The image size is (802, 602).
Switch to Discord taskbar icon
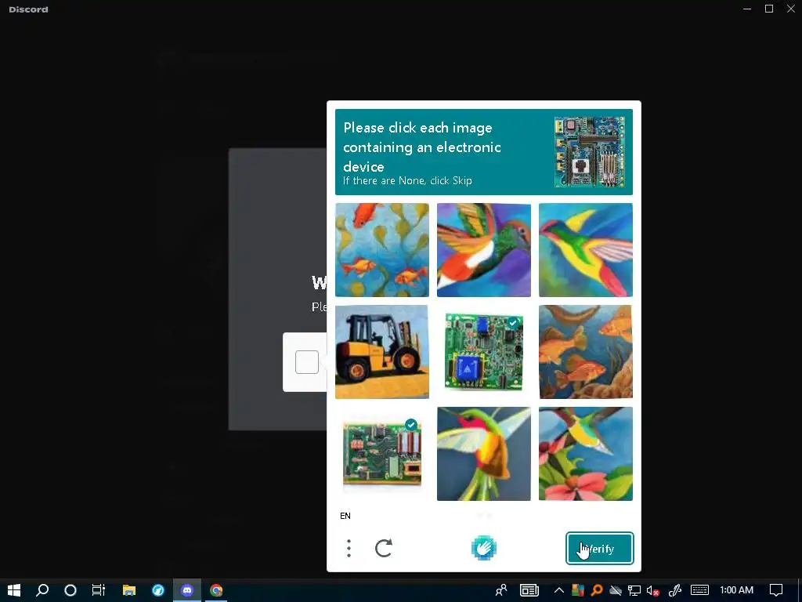click(x=187, y=590)
